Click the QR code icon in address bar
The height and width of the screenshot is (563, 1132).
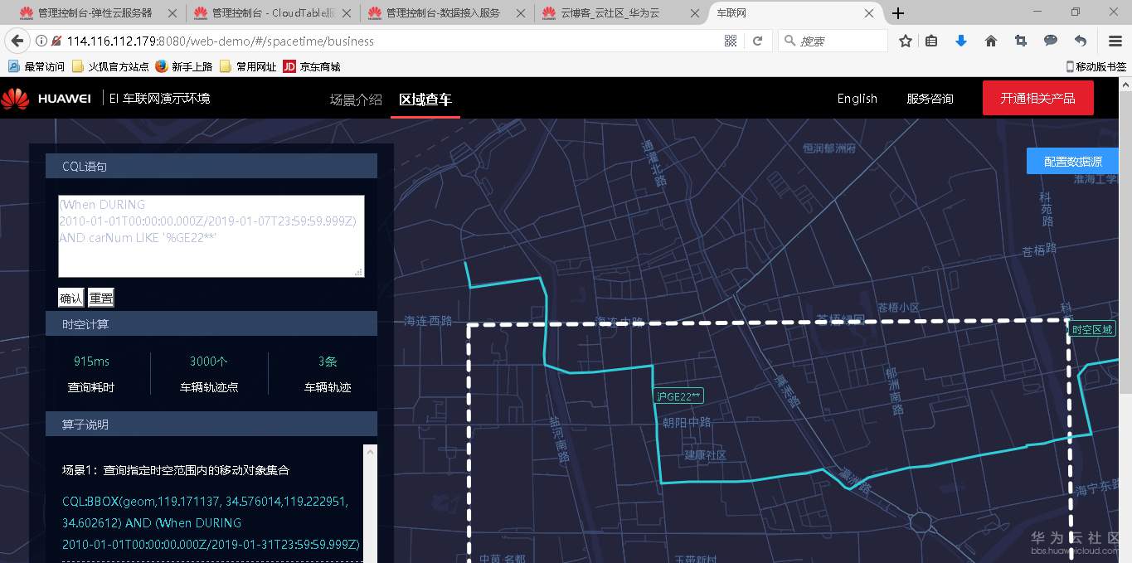729,40
